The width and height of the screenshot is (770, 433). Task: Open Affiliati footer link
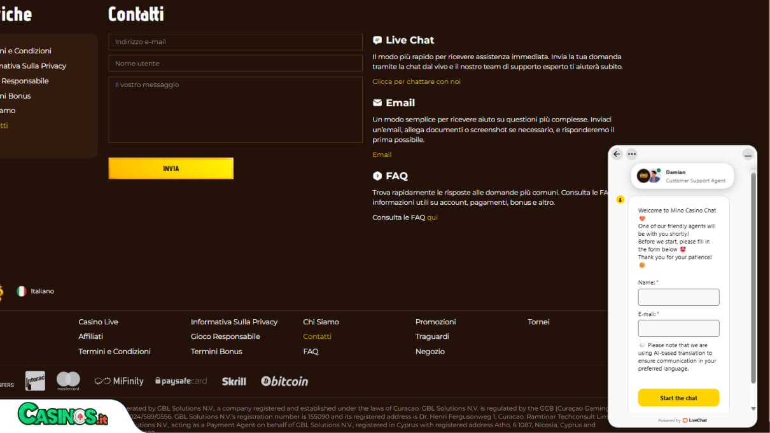click(90, 336)
